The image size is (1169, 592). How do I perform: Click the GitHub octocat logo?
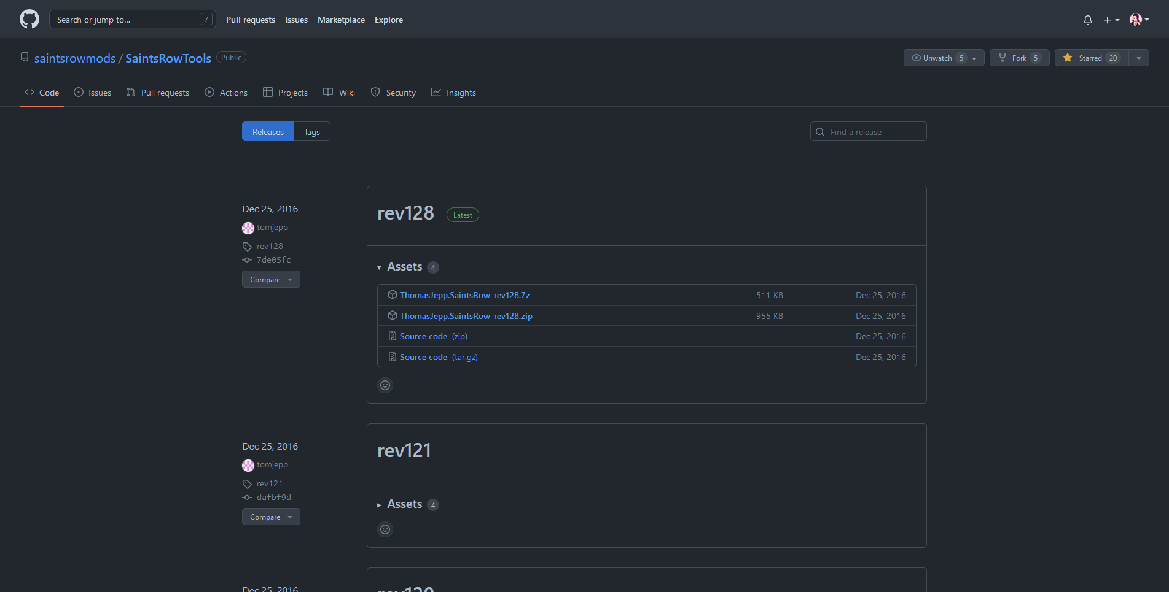point(29,19)
